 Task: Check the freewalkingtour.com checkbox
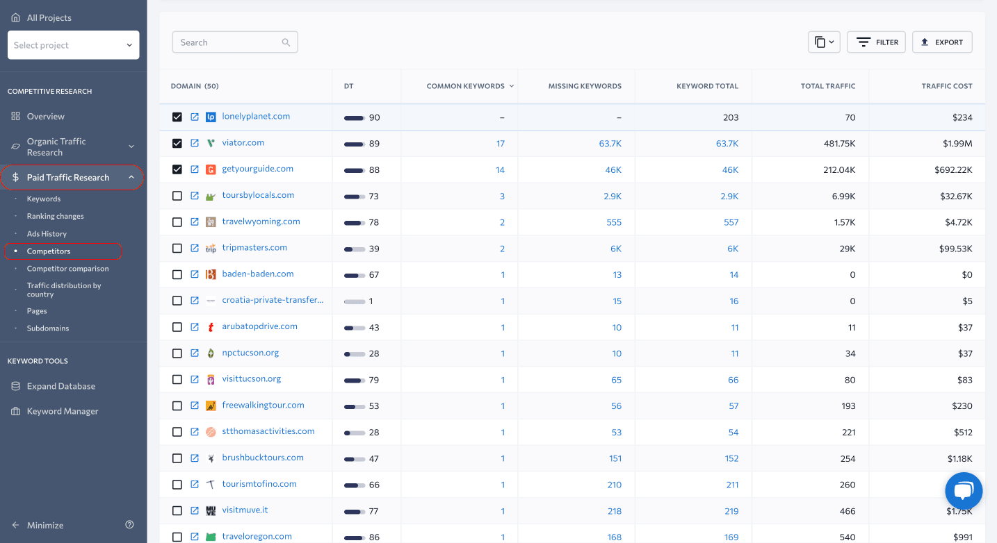point(177,406)
